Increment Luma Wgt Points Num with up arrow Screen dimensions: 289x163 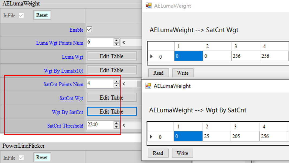pos(117,41)
